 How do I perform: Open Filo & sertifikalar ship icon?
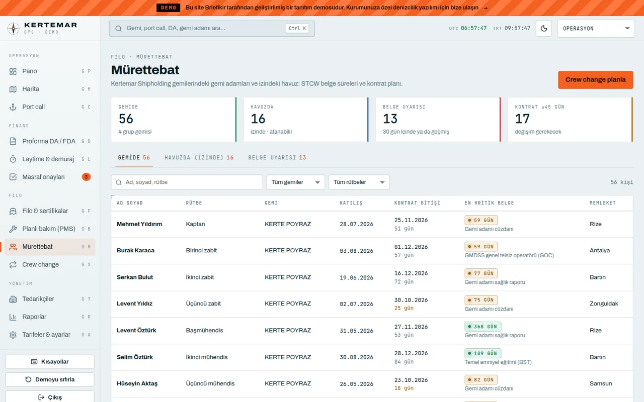click(13, 211)
